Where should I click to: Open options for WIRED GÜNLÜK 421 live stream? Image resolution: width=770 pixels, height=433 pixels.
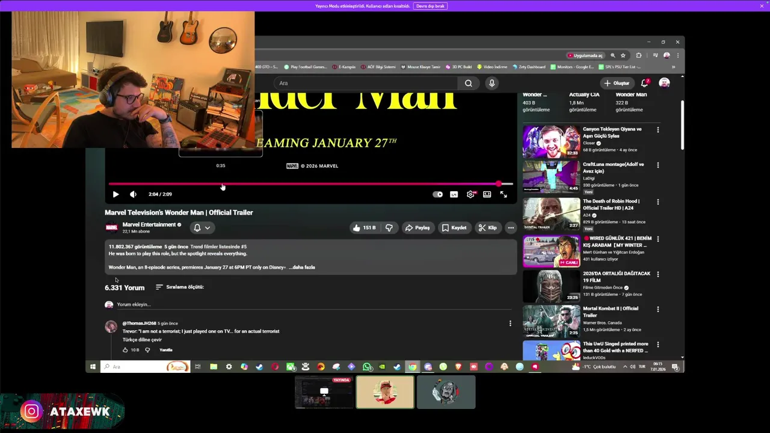tap(658, 239)
